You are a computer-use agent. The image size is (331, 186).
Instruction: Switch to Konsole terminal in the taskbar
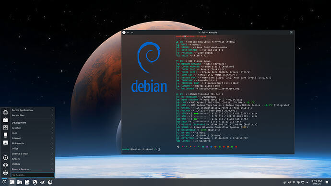point(12,182)
